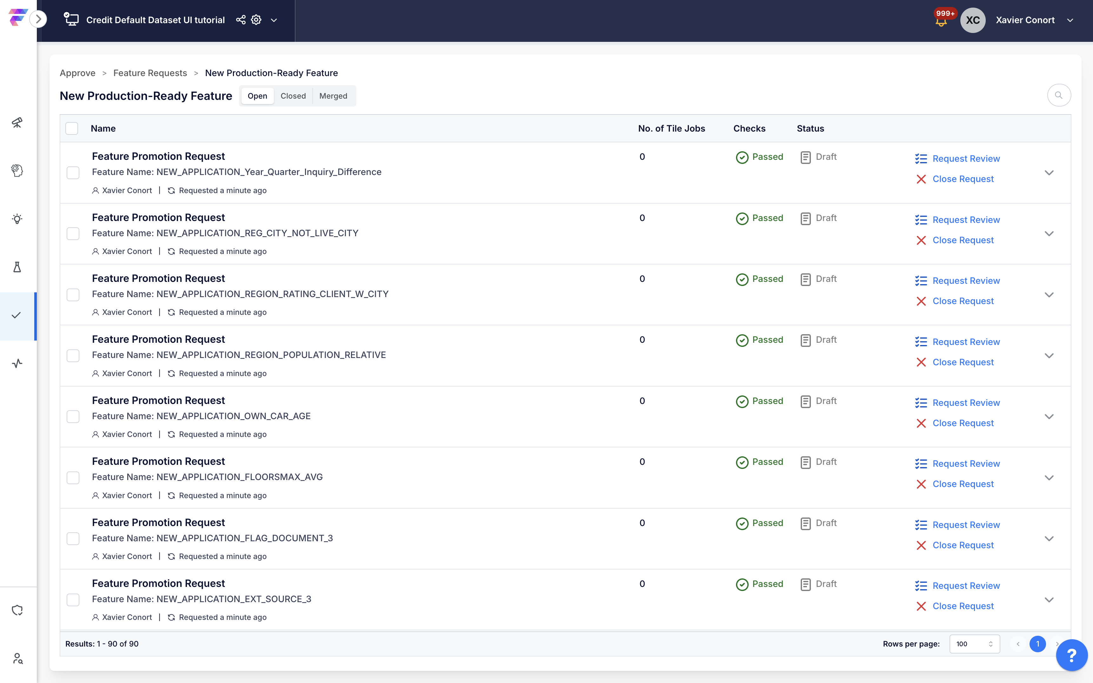Switch to the Closed tab

(x=293, y=96)
